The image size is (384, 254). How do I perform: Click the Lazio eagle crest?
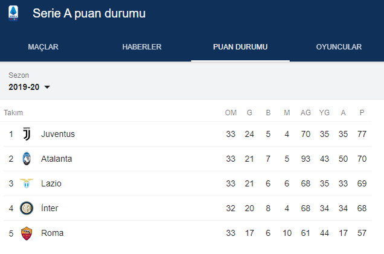pos(26,183)
